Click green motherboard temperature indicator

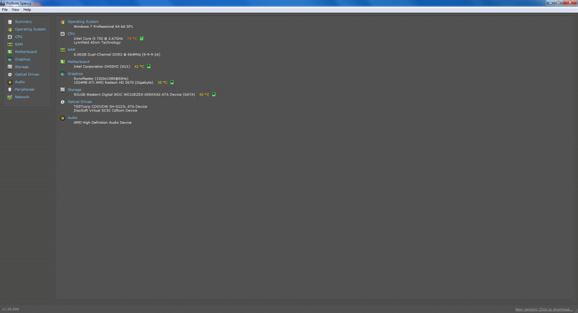(149, 66)
